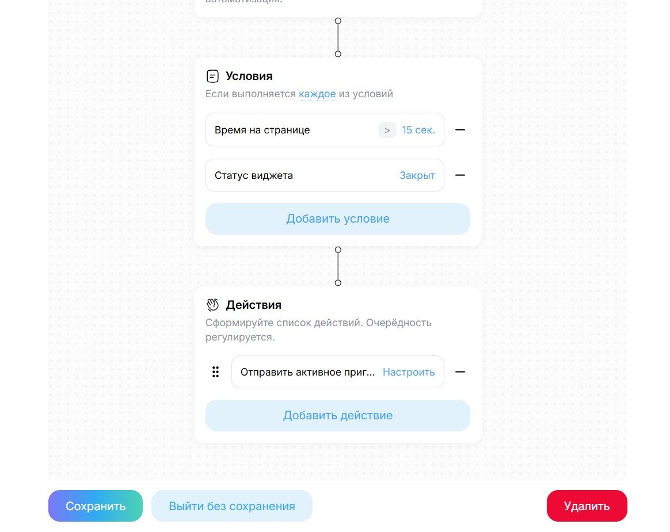Viewport: 670px width, 532px height.
Task: Select the "Отправить активное приглашение" action text
Action: click(307, 372)
